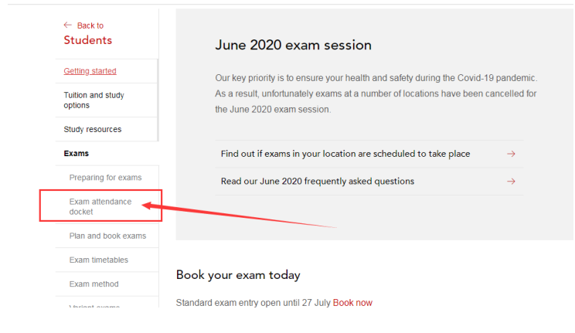
Task: Click the sidebar menu scrollbar
Action: 158,100
